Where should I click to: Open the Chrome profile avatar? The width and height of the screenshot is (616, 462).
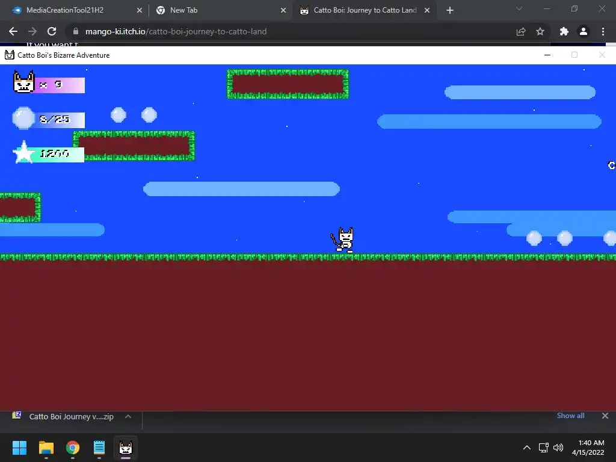tap(584, 31)
